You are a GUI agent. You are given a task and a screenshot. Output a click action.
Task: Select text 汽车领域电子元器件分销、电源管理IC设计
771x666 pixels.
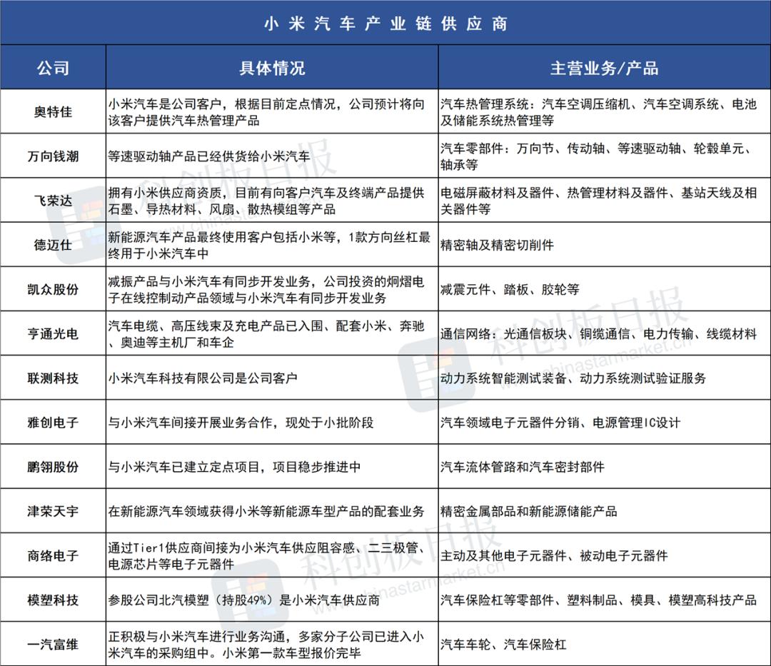pyautogui.click(x=560, y=422)
